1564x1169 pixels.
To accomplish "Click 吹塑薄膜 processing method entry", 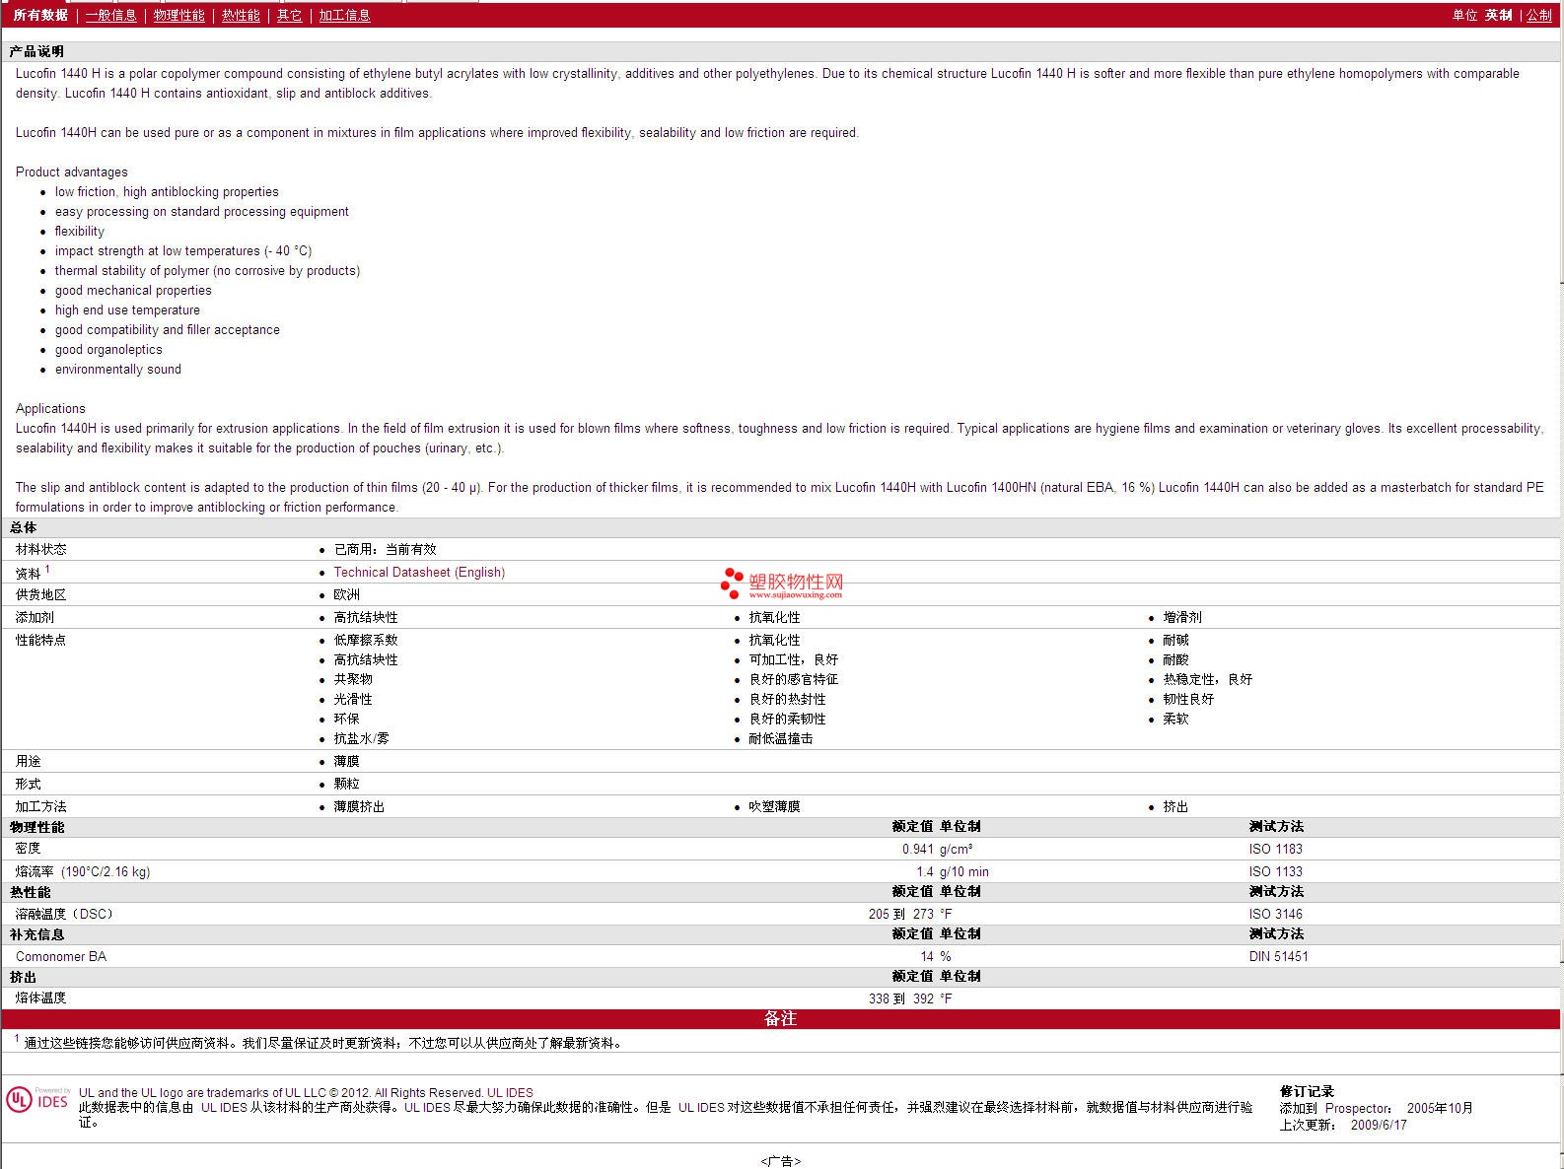I will (774, 806).
